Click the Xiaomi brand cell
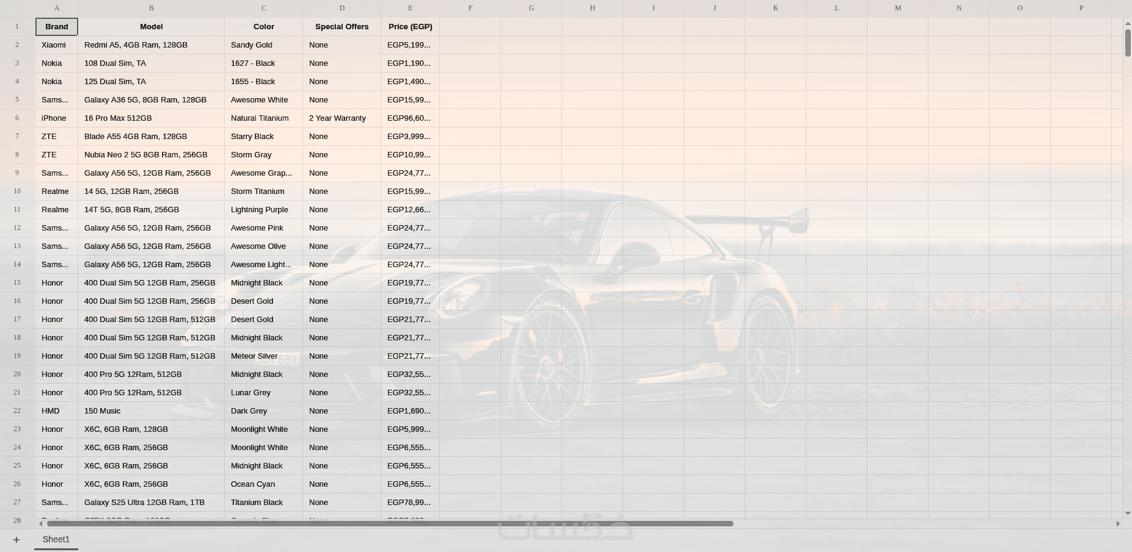The width and height of the screenshot is (1132, 552). pos(57,45)
